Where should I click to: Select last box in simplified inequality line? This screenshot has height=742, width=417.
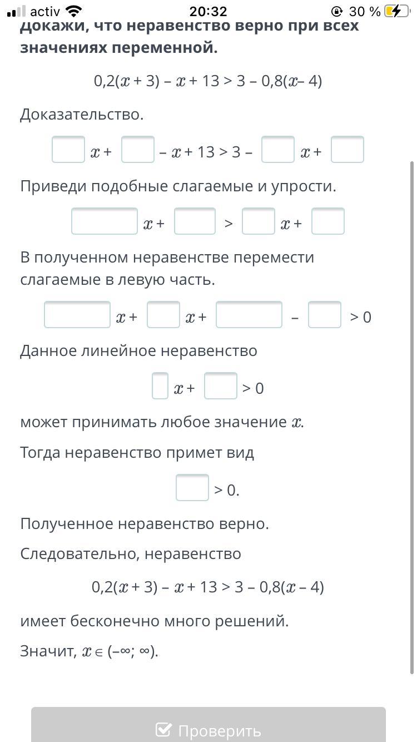(x=328, y=221)
